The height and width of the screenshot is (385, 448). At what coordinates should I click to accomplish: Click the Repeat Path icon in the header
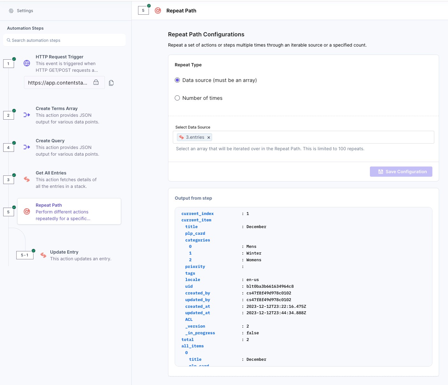(158, 11)
